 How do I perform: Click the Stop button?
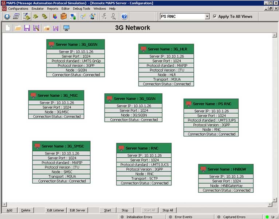click(125, 210)
